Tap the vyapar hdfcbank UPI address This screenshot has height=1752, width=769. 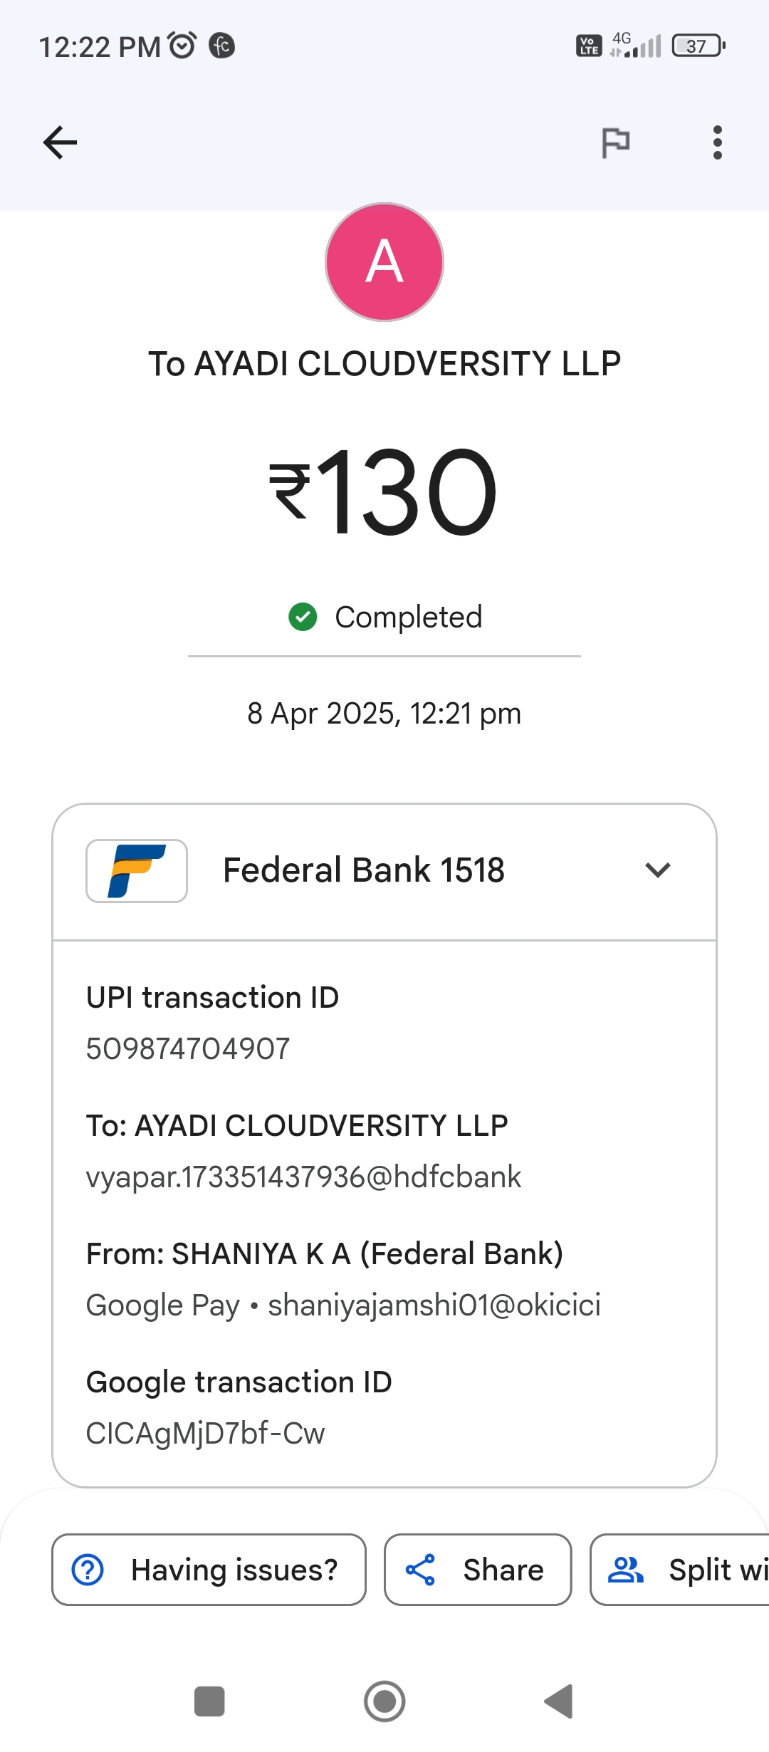pos(303,1177)
